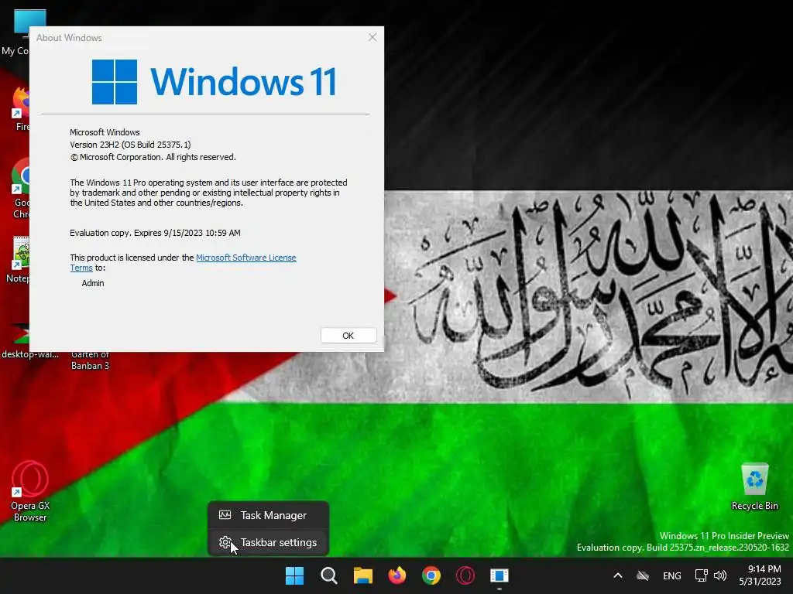
Task: Open taskbar Search magnifier icon
Action: tap(328, 575)
